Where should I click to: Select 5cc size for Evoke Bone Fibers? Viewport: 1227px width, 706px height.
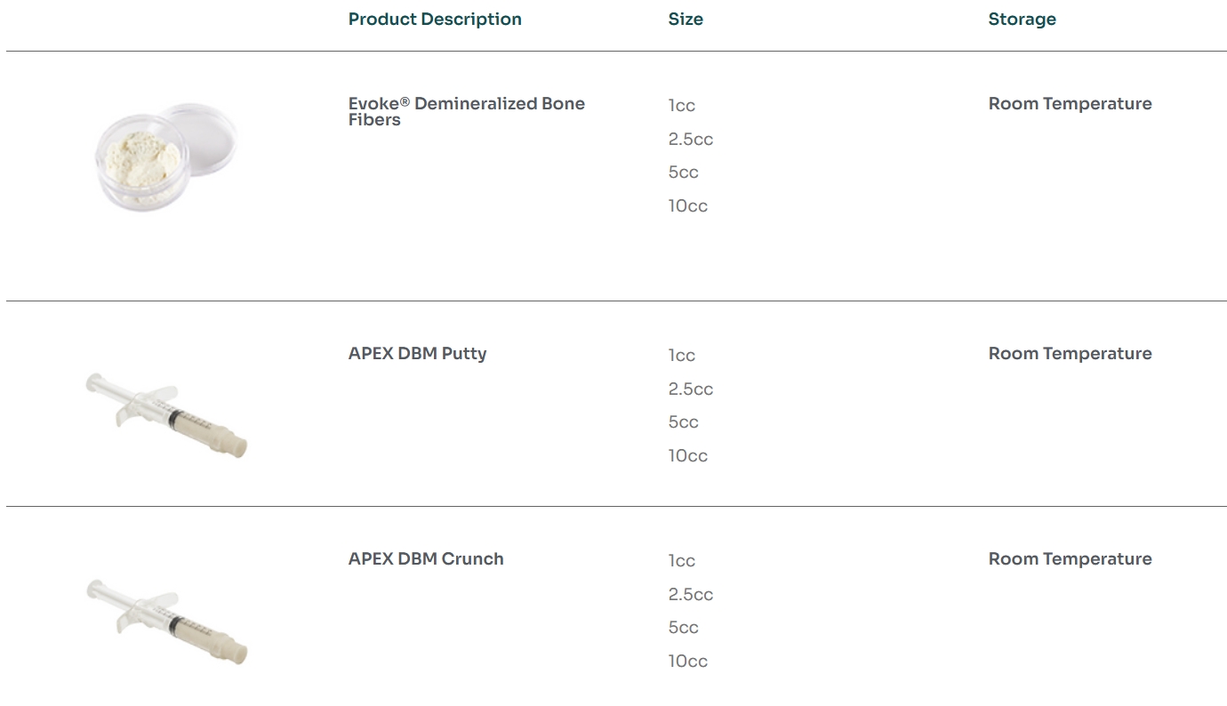pyautogui.click(x=683, y=172)
